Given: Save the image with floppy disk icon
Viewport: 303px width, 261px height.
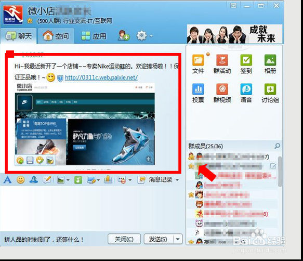Looking at the screenshot, I should click(x=30, y=160).
